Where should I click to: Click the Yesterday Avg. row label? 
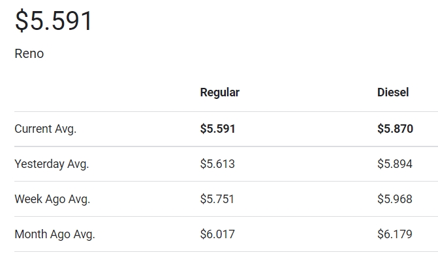point(52,164)
